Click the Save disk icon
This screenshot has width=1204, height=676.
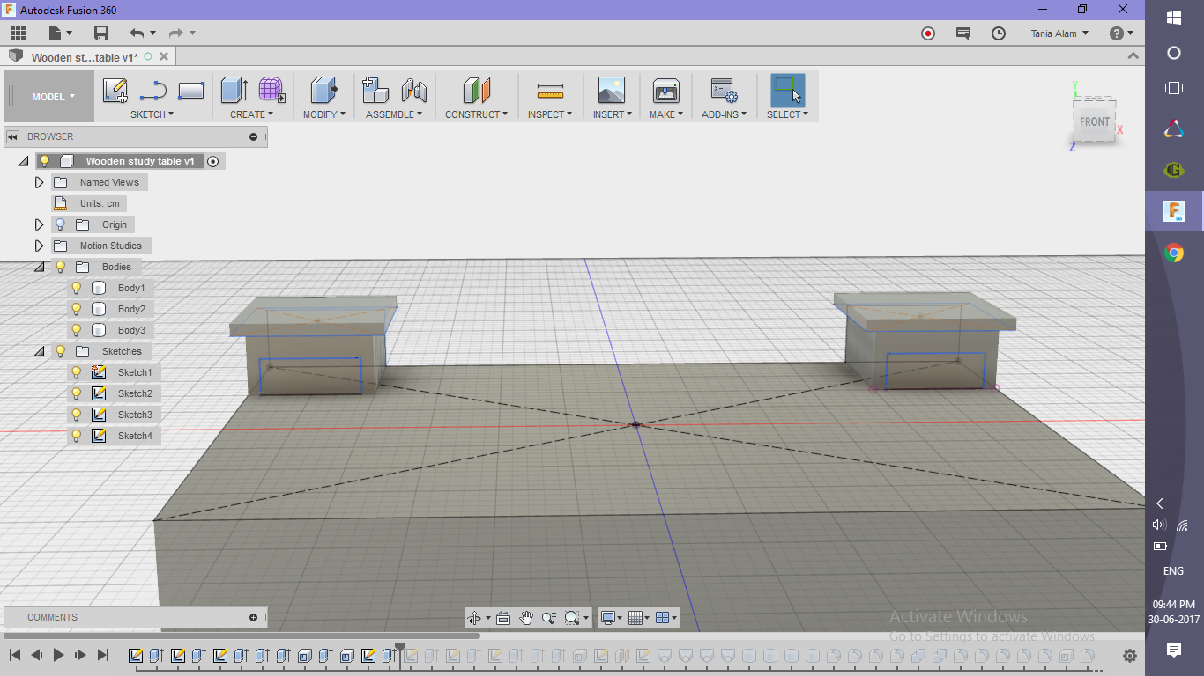pos(101,33)
